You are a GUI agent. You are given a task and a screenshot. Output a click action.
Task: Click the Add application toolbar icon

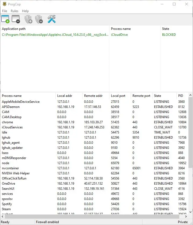point(5,19)
